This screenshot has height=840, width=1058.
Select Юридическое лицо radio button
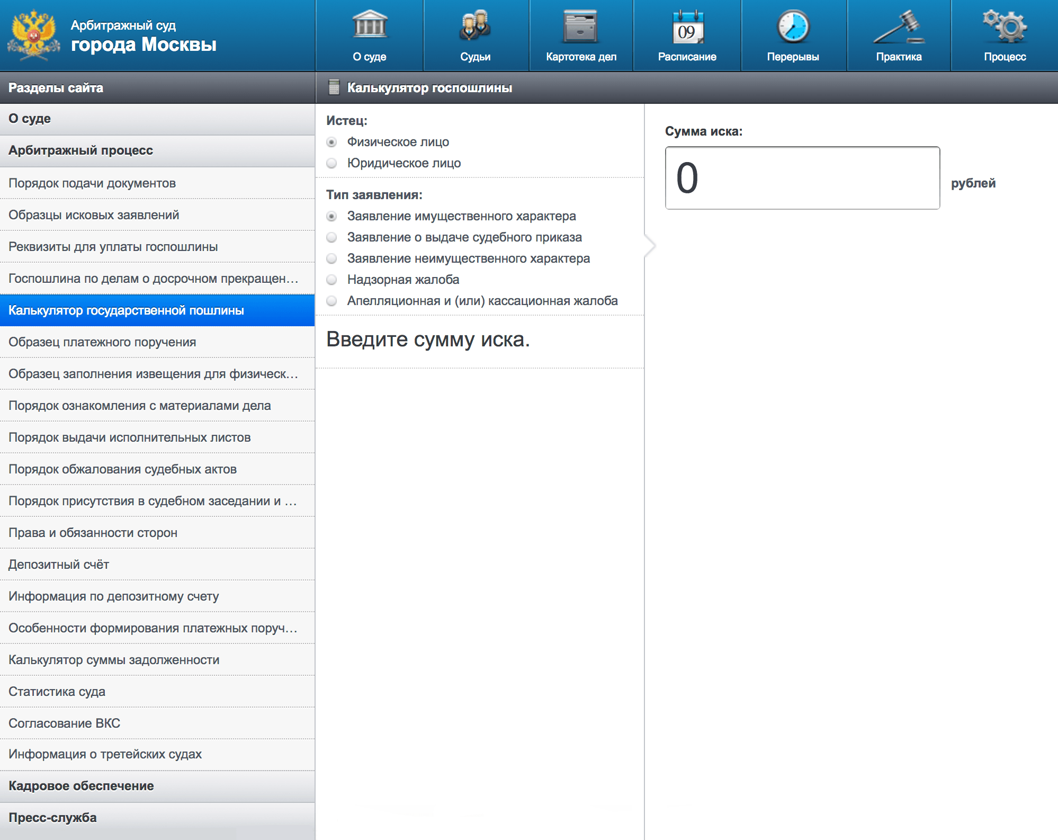332,163
